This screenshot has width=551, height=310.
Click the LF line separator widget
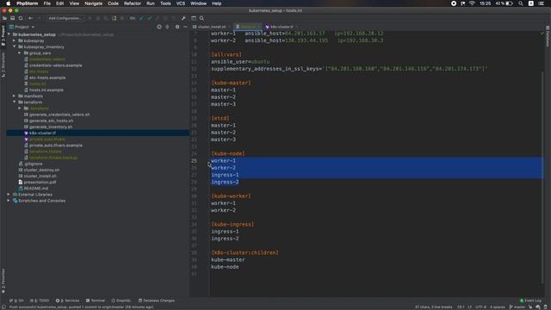(x=469, y=307)
